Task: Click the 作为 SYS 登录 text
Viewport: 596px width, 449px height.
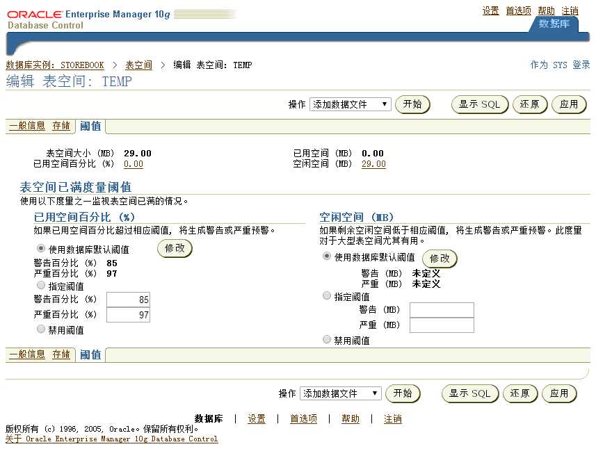Action: 560,65
